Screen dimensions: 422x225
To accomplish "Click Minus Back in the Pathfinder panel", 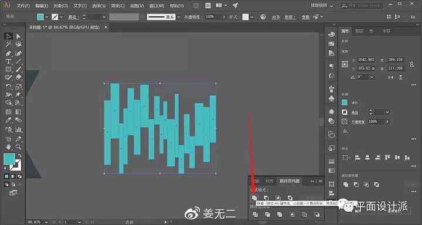I will [316, 214].
